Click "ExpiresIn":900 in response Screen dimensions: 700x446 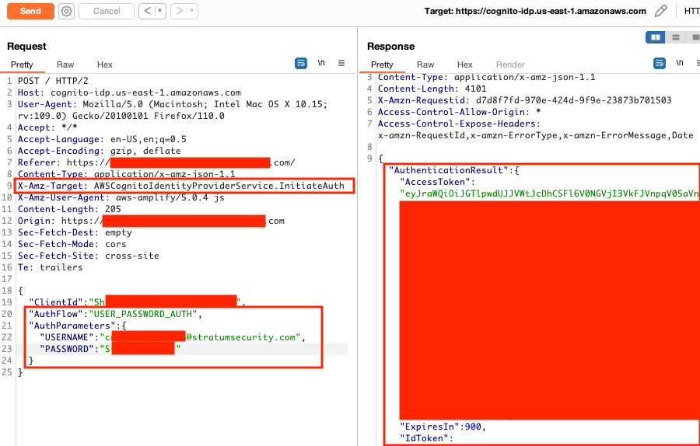tap(443, 427)
